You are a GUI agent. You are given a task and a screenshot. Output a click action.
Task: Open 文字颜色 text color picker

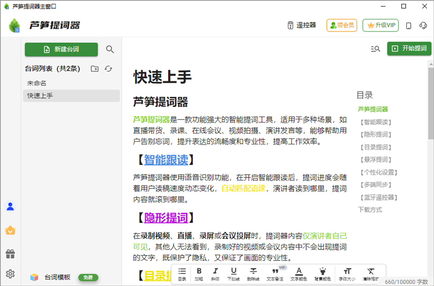299,274
